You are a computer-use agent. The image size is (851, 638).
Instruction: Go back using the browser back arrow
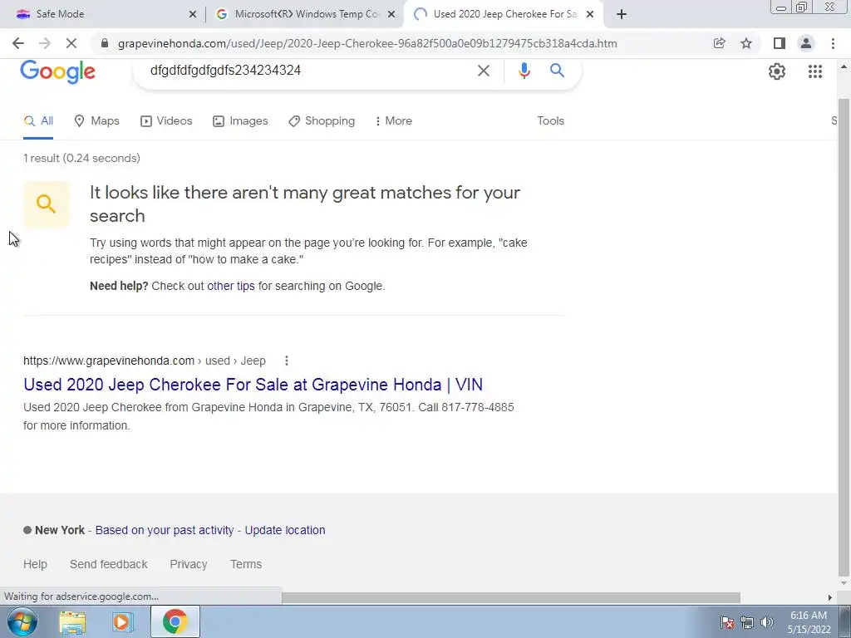[x=18, y=43]
